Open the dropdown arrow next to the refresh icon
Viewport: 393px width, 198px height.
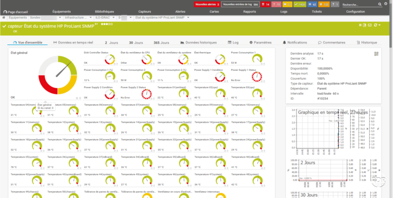(380, 25)
